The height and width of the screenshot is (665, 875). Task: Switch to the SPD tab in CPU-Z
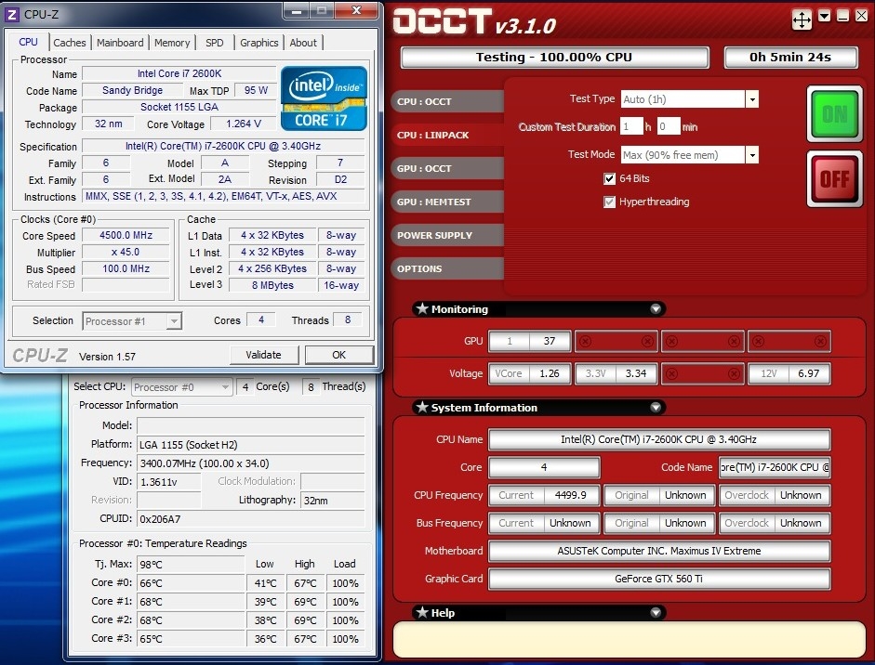click(x=214, y=43)
